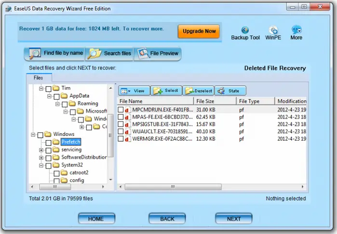This screenshot has width=337, height=234.
Task: Tick the checkbox for MPAS-FE.EXE file
Action: 121,117
